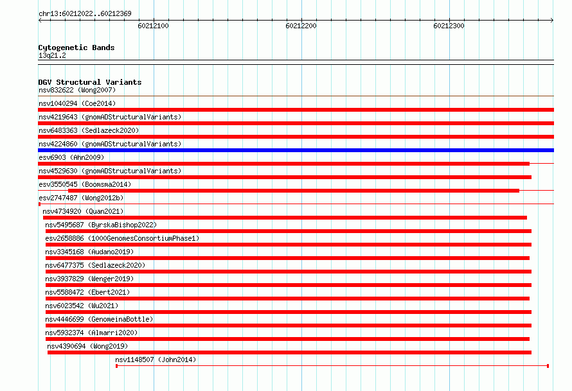Click the DGV Structural Variants track title
Viewport: 572px width, 391px height.
click(90, 82)
